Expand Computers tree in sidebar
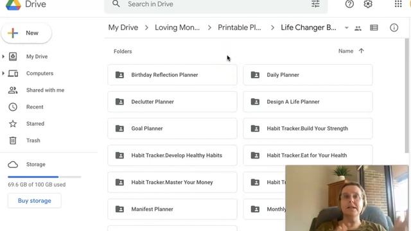Screen dimensions: 411x231 [3, 73]
